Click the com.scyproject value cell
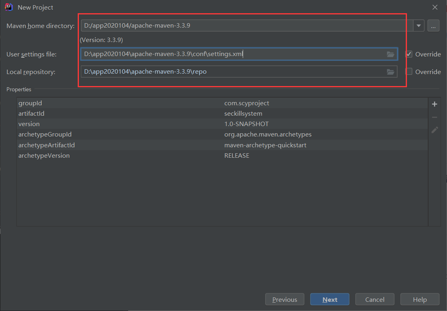 (247, 103)
